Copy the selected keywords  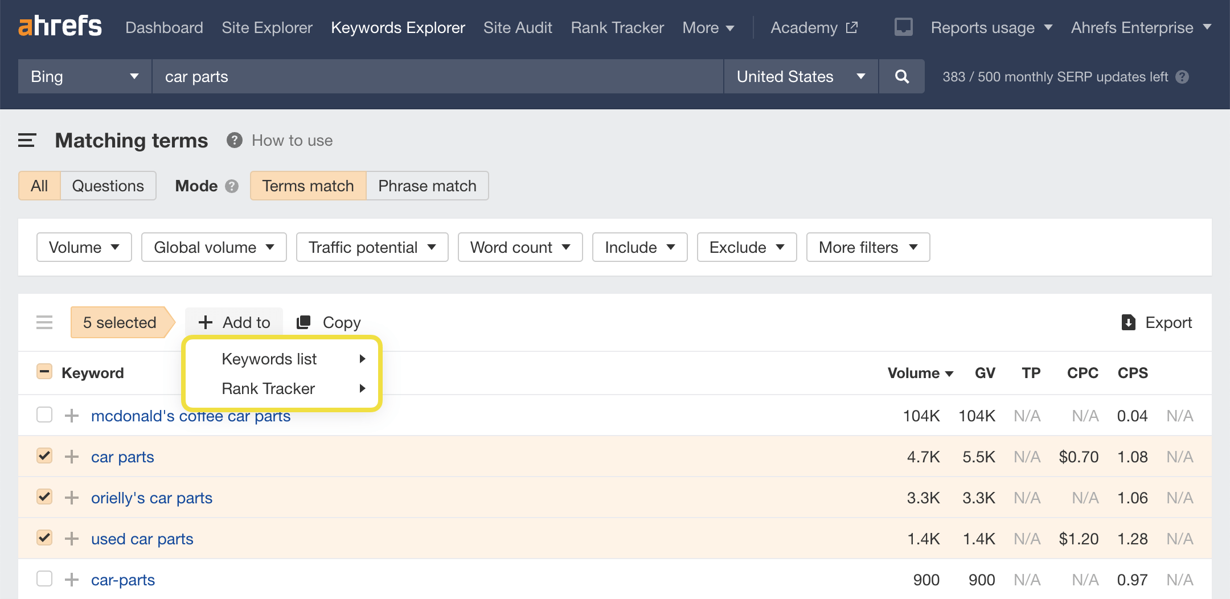tap(329, 322)
